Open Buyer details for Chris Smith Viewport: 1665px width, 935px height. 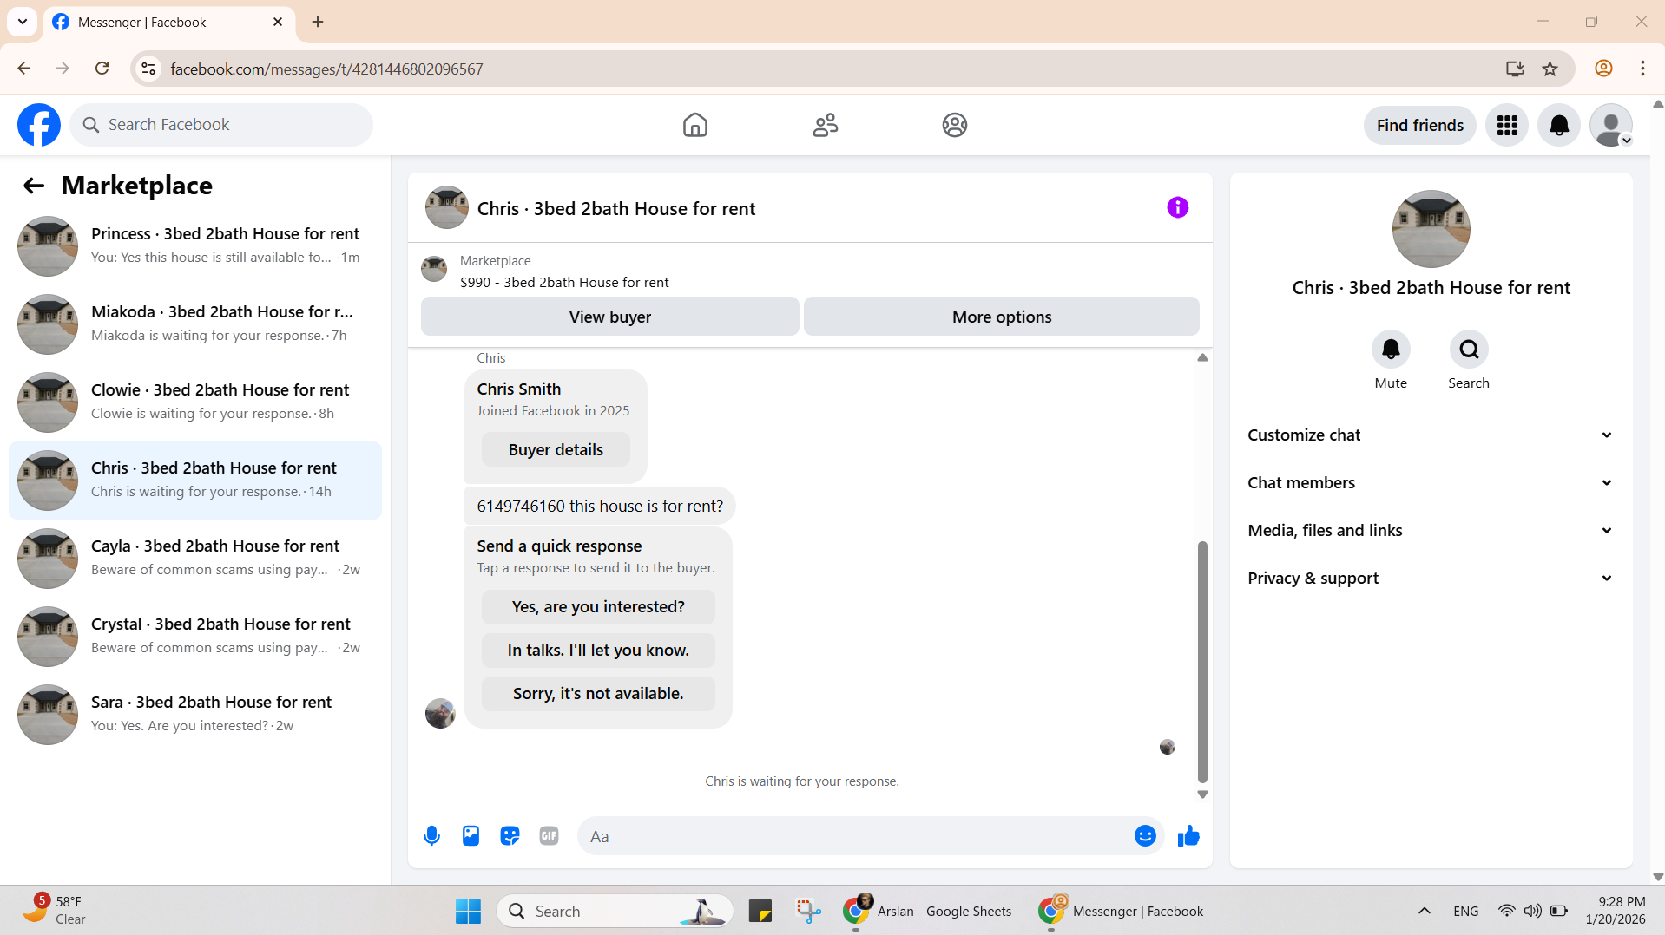[x=556, y=450]
